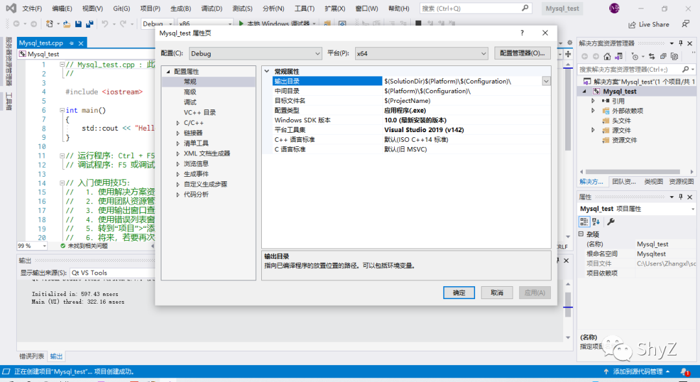Click the Open File folder icon
This screenshot has width=700, height=382.
(x=67, y=24)
